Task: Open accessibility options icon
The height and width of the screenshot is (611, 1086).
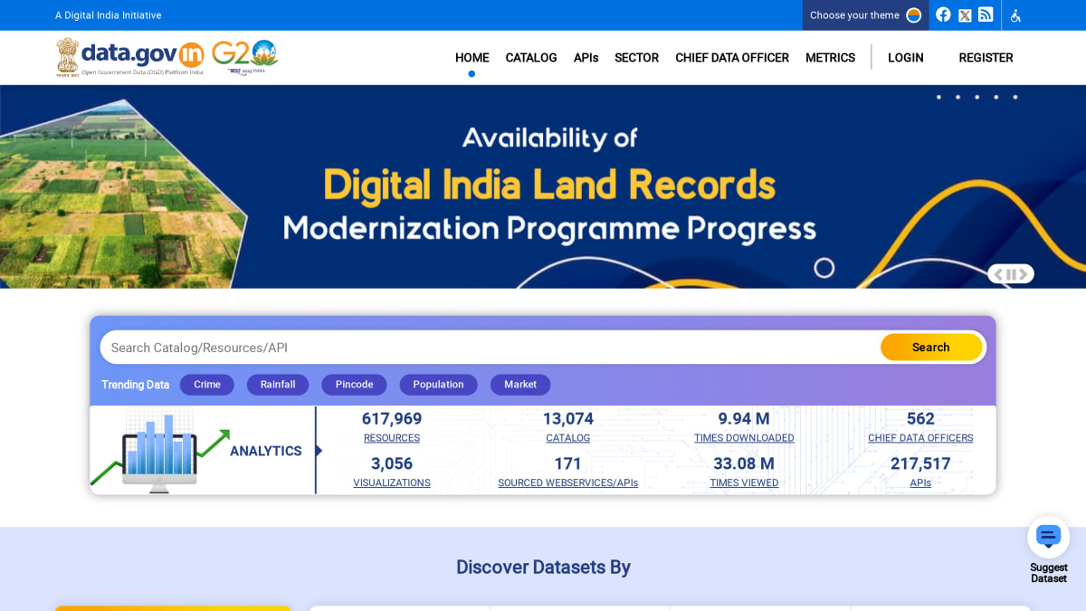Action: 1015,15
